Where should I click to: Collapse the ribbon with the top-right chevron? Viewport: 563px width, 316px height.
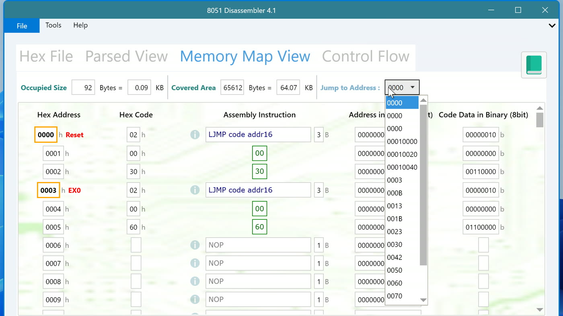pos(552,26)
